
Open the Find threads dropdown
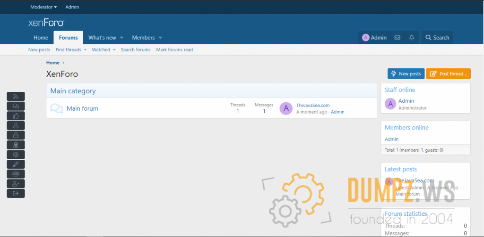[x=71, y=50]
